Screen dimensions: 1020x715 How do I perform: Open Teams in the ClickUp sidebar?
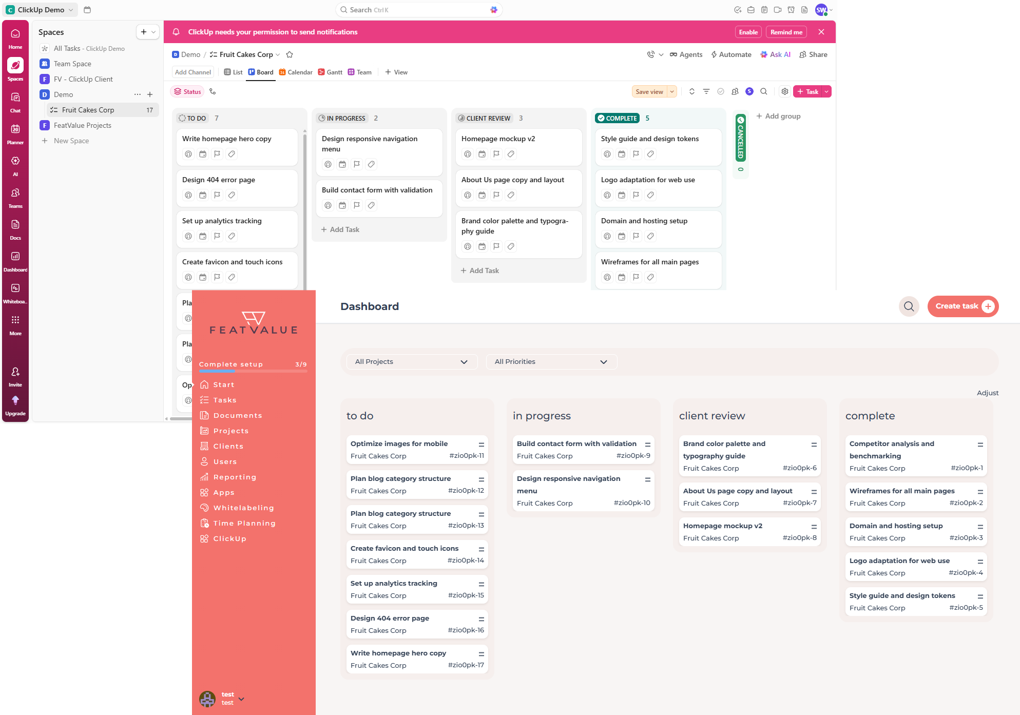tap(15, 198)
